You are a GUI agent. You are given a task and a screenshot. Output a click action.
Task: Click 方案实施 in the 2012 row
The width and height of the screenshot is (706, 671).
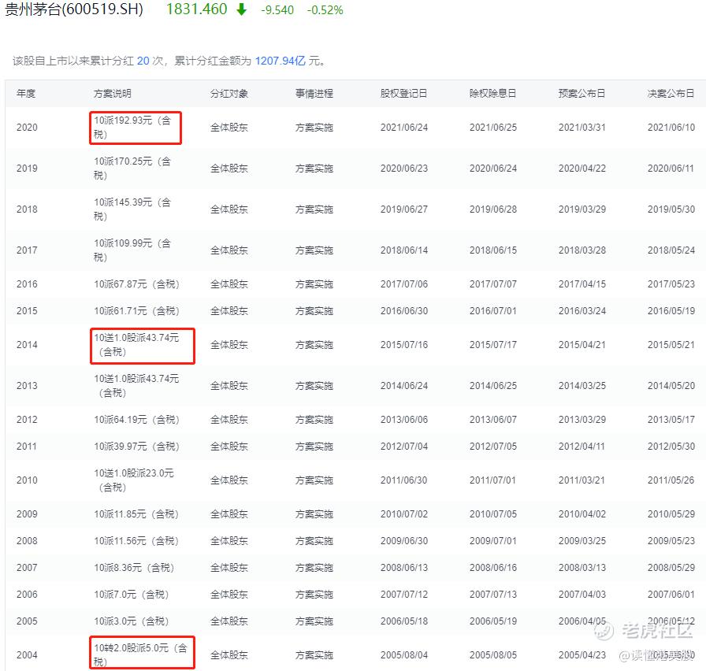click(314, 420)
